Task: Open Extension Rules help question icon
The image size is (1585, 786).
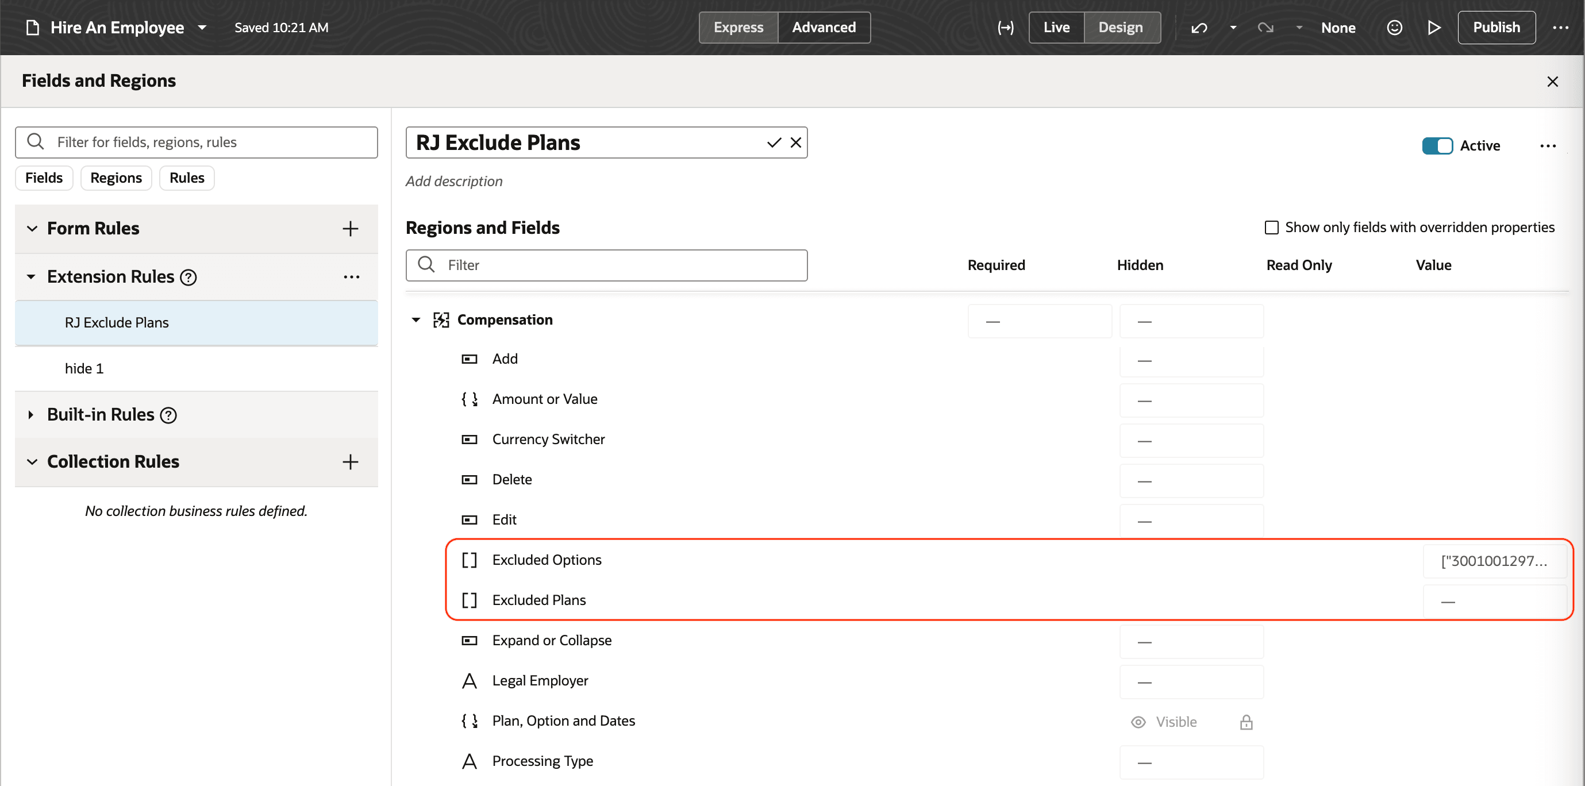Action: point(188,278)
